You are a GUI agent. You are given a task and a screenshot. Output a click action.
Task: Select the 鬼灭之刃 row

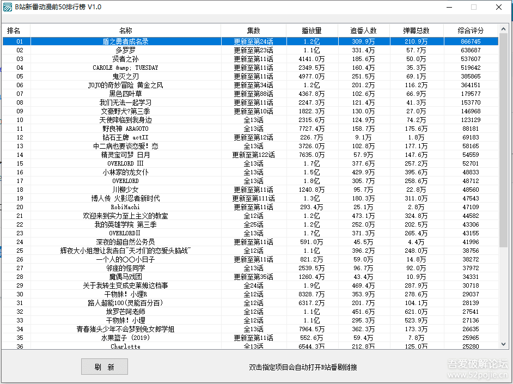(x=125, y=76)
